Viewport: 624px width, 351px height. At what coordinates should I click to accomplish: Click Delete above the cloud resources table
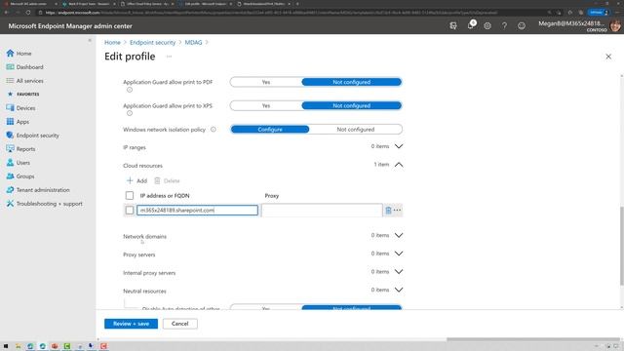pos(167,180)
